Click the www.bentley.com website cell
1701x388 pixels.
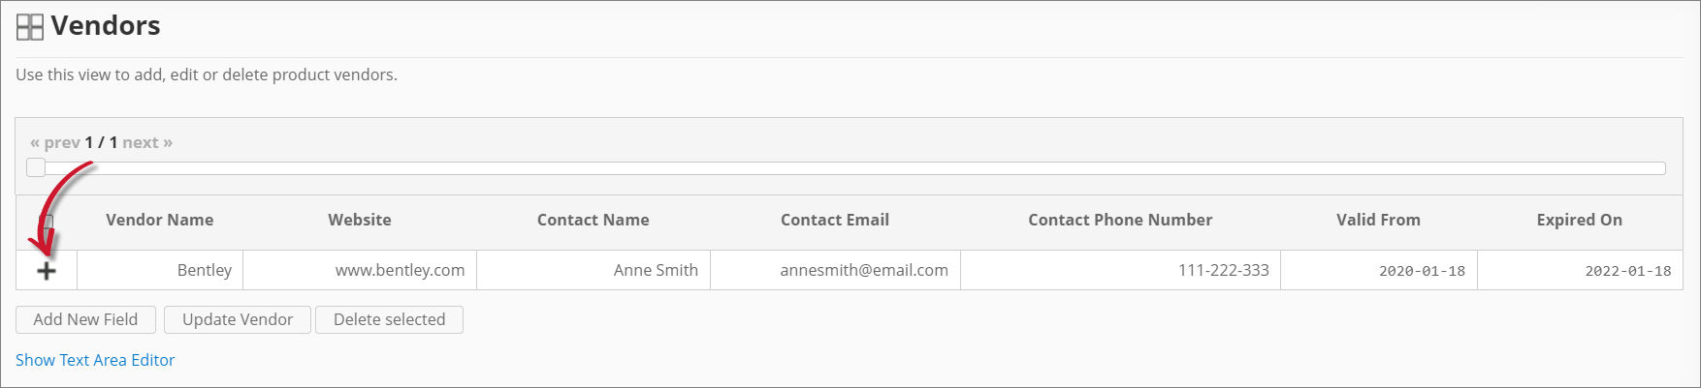click(x=400, y=270)
